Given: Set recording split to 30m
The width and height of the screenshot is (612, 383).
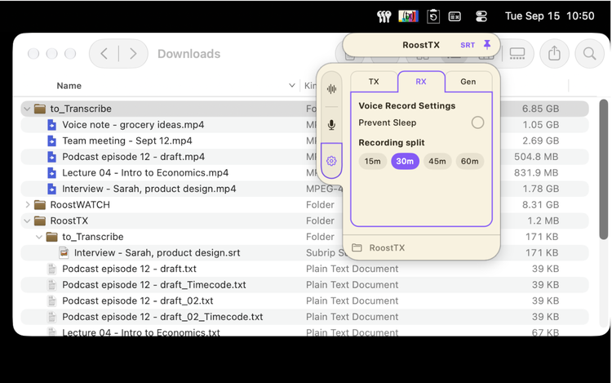Looking at the screenshot, I should (x=405, y=161).
